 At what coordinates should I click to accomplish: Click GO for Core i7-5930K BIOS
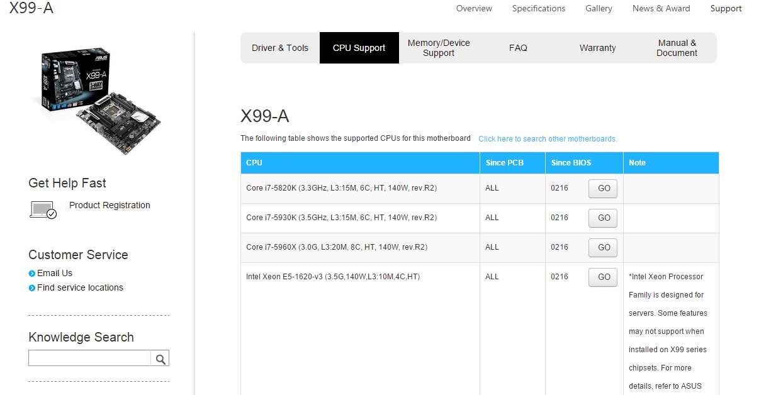(x=603, y=218)
